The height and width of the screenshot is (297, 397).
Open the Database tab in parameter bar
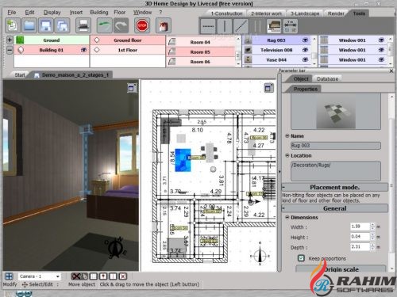point(327,78)
